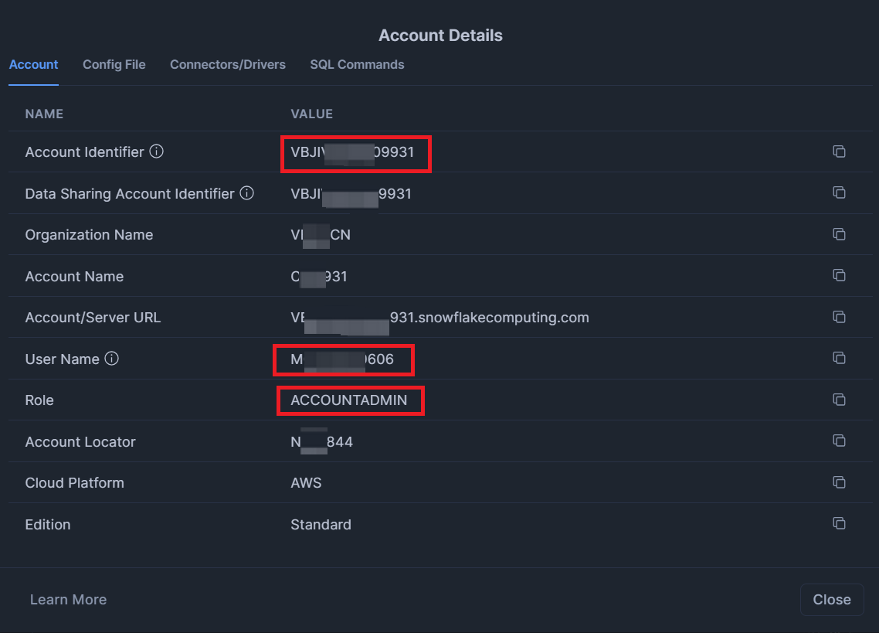
Task: Copy the Account Name value
Action: (x=839, y=275)
